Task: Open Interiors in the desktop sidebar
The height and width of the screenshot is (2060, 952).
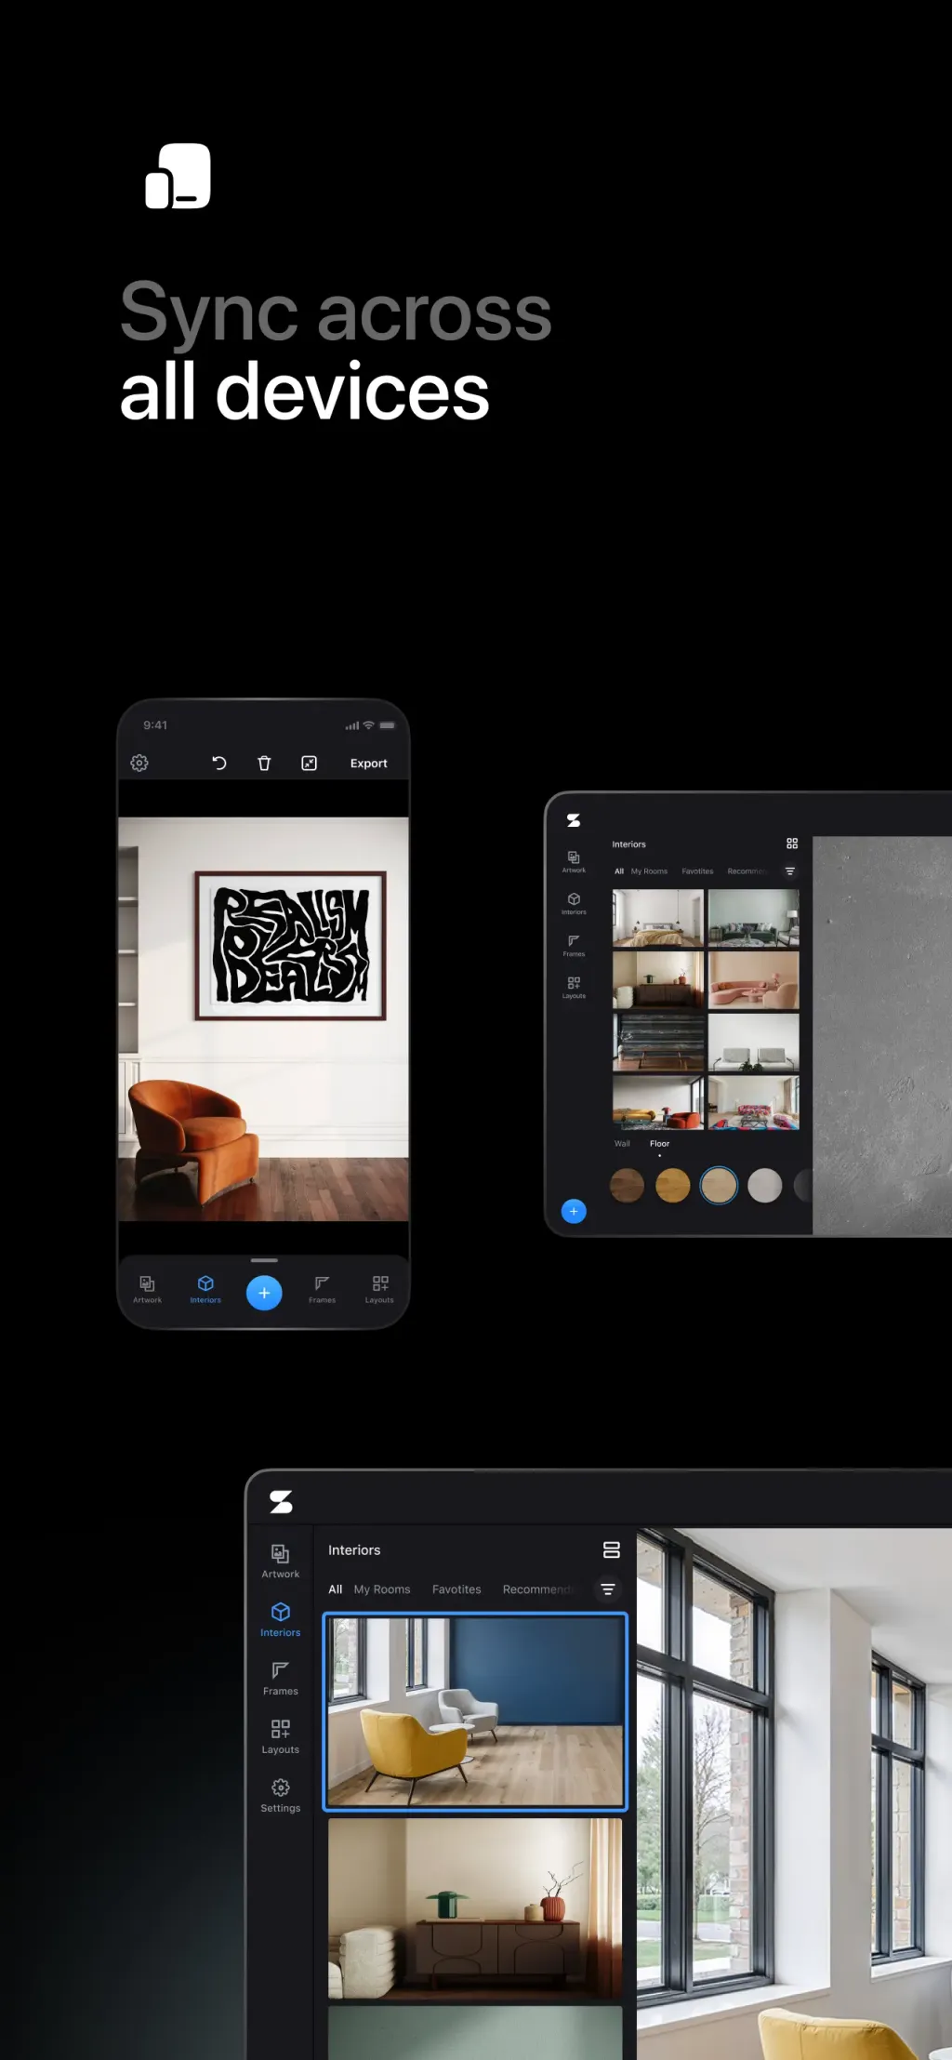Action: coord(280,1619)
